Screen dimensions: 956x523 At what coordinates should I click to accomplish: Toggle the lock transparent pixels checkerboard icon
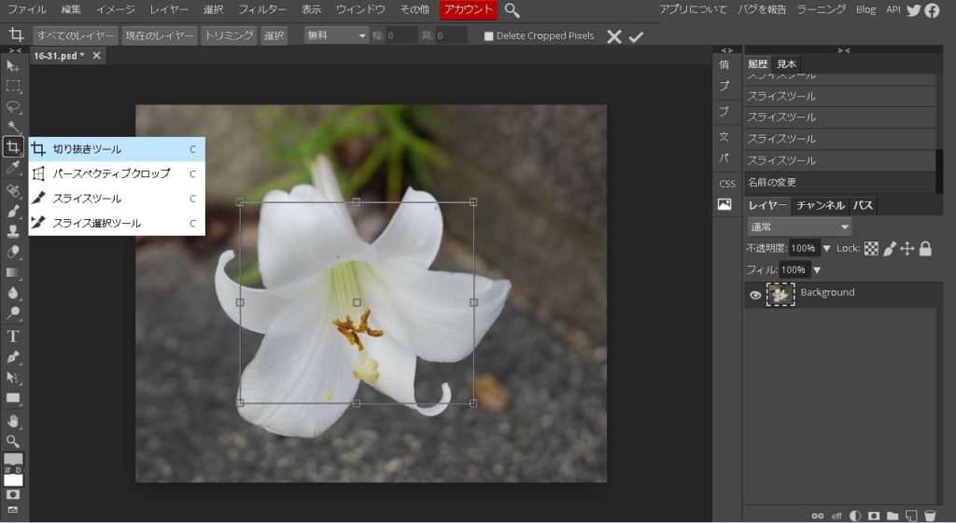click(871, 249)
